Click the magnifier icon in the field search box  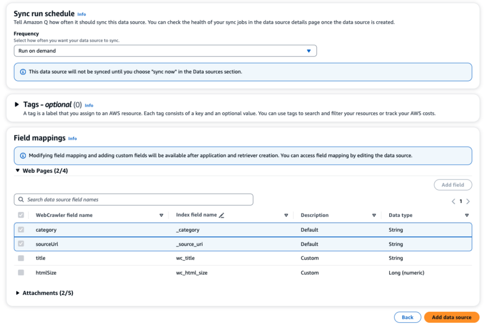[21, 200]
